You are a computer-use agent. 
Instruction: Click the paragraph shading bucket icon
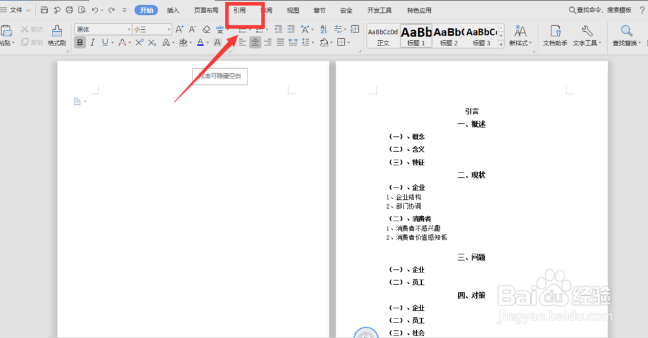(324, 42)
